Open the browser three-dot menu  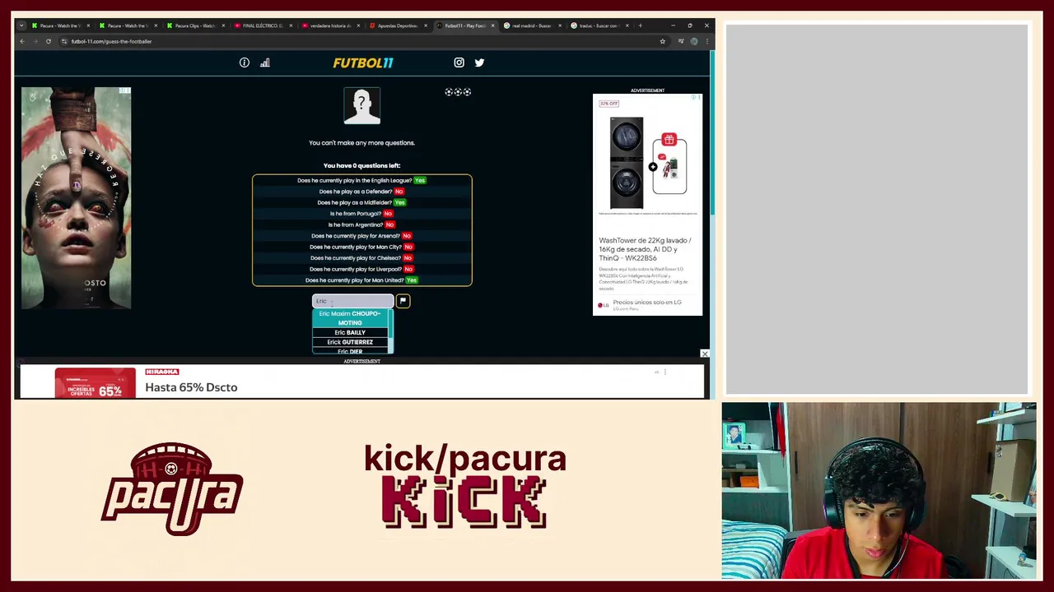tap(707, 41)
